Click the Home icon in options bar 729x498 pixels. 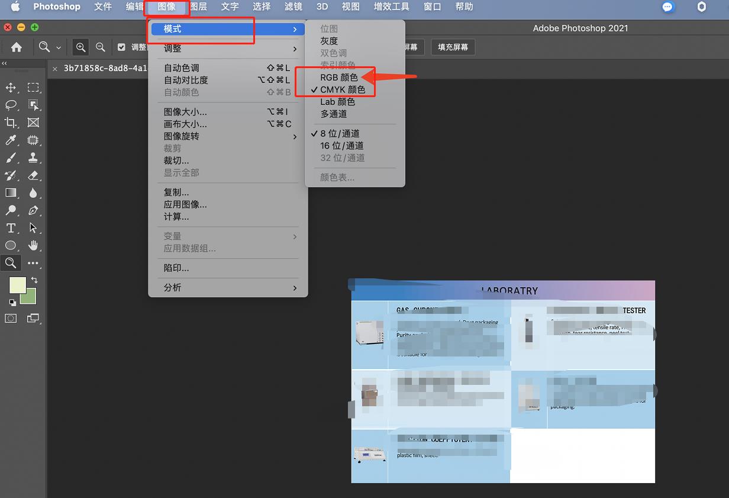pos(17,47)
